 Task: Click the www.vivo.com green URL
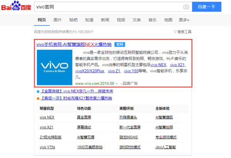tap(87, 83)
